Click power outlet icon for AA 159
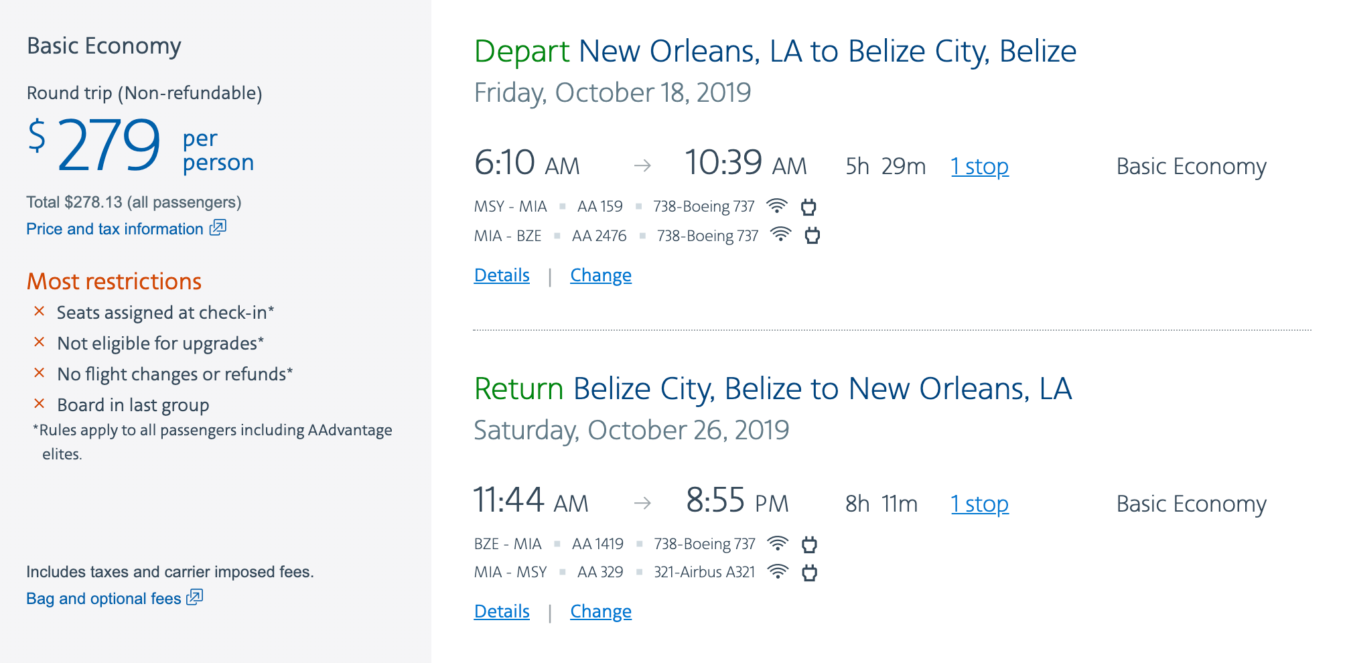Viewport: 1345px width, 663px height. tap(808, 207)
